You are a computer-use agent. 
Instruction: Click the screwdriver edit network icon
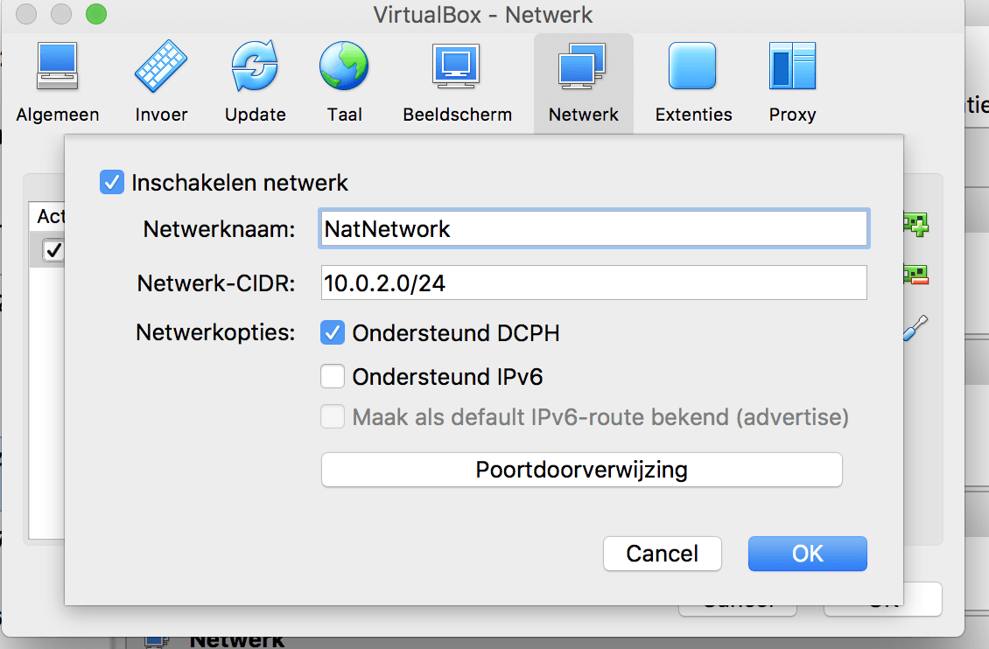(915, 329)
